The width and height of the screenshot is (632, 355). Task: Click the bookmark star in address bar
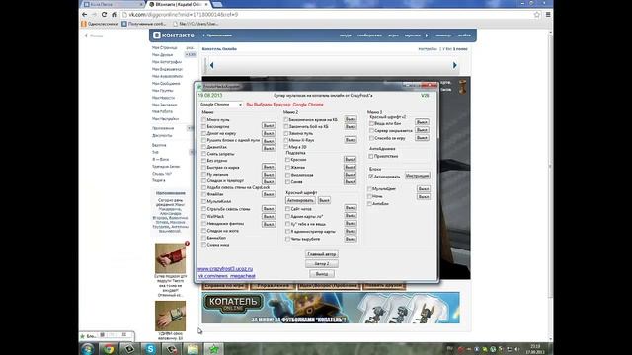537,14
